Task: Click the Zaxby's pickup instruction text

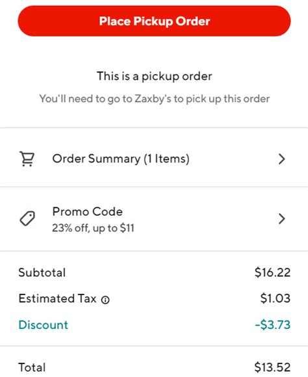Action: point(155,99)
